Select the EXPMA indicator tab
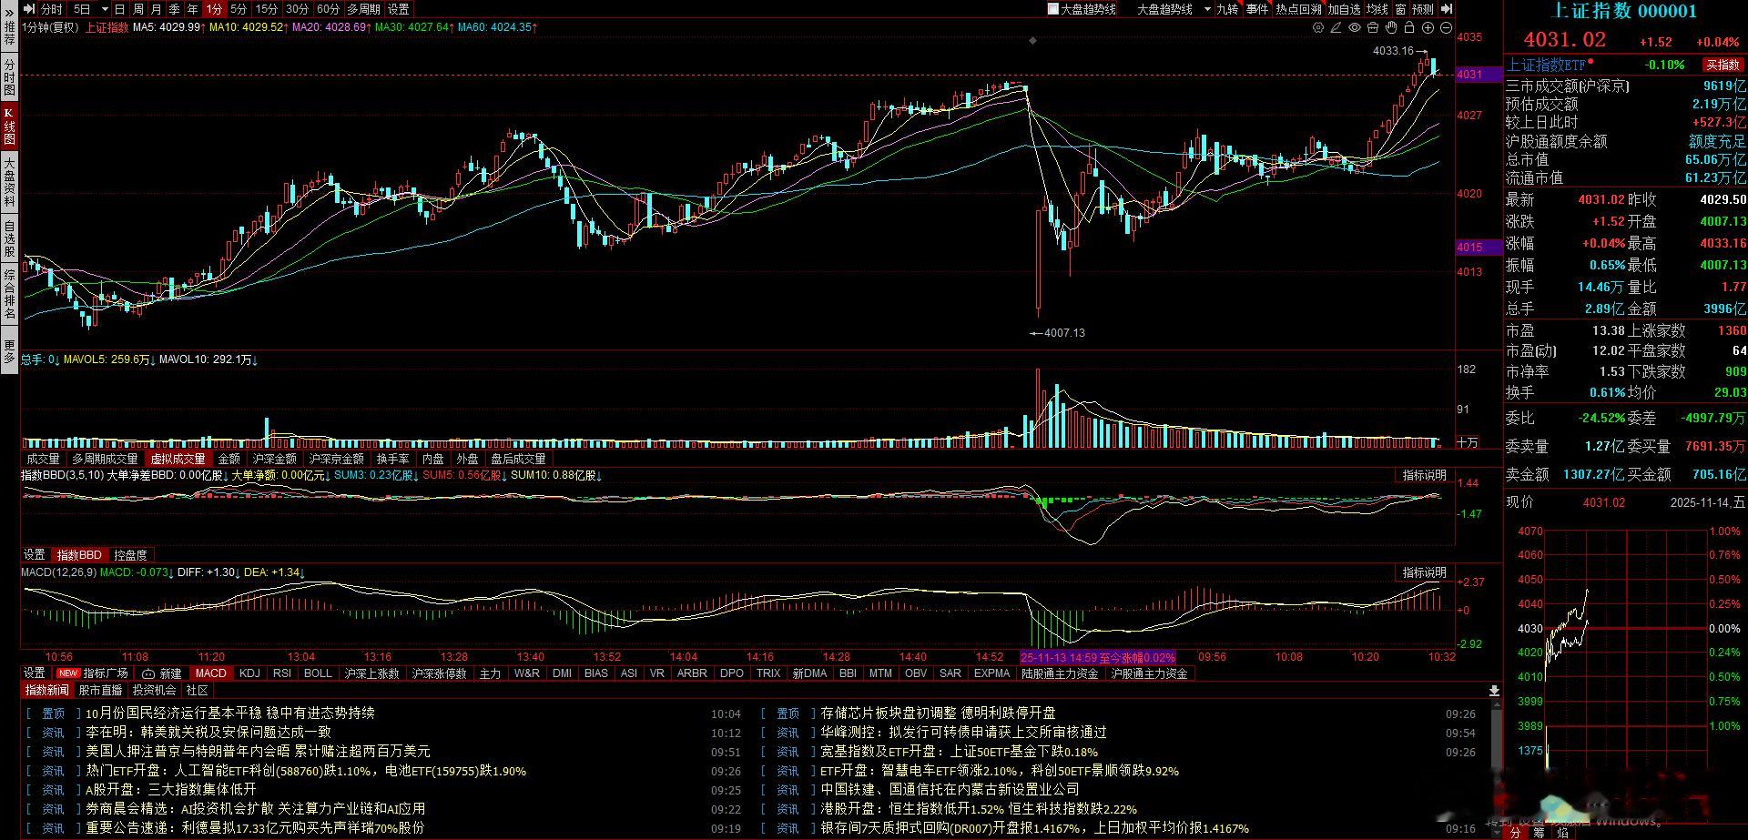Viewport: 1748px width, 840px height. (x=991, y=673)
